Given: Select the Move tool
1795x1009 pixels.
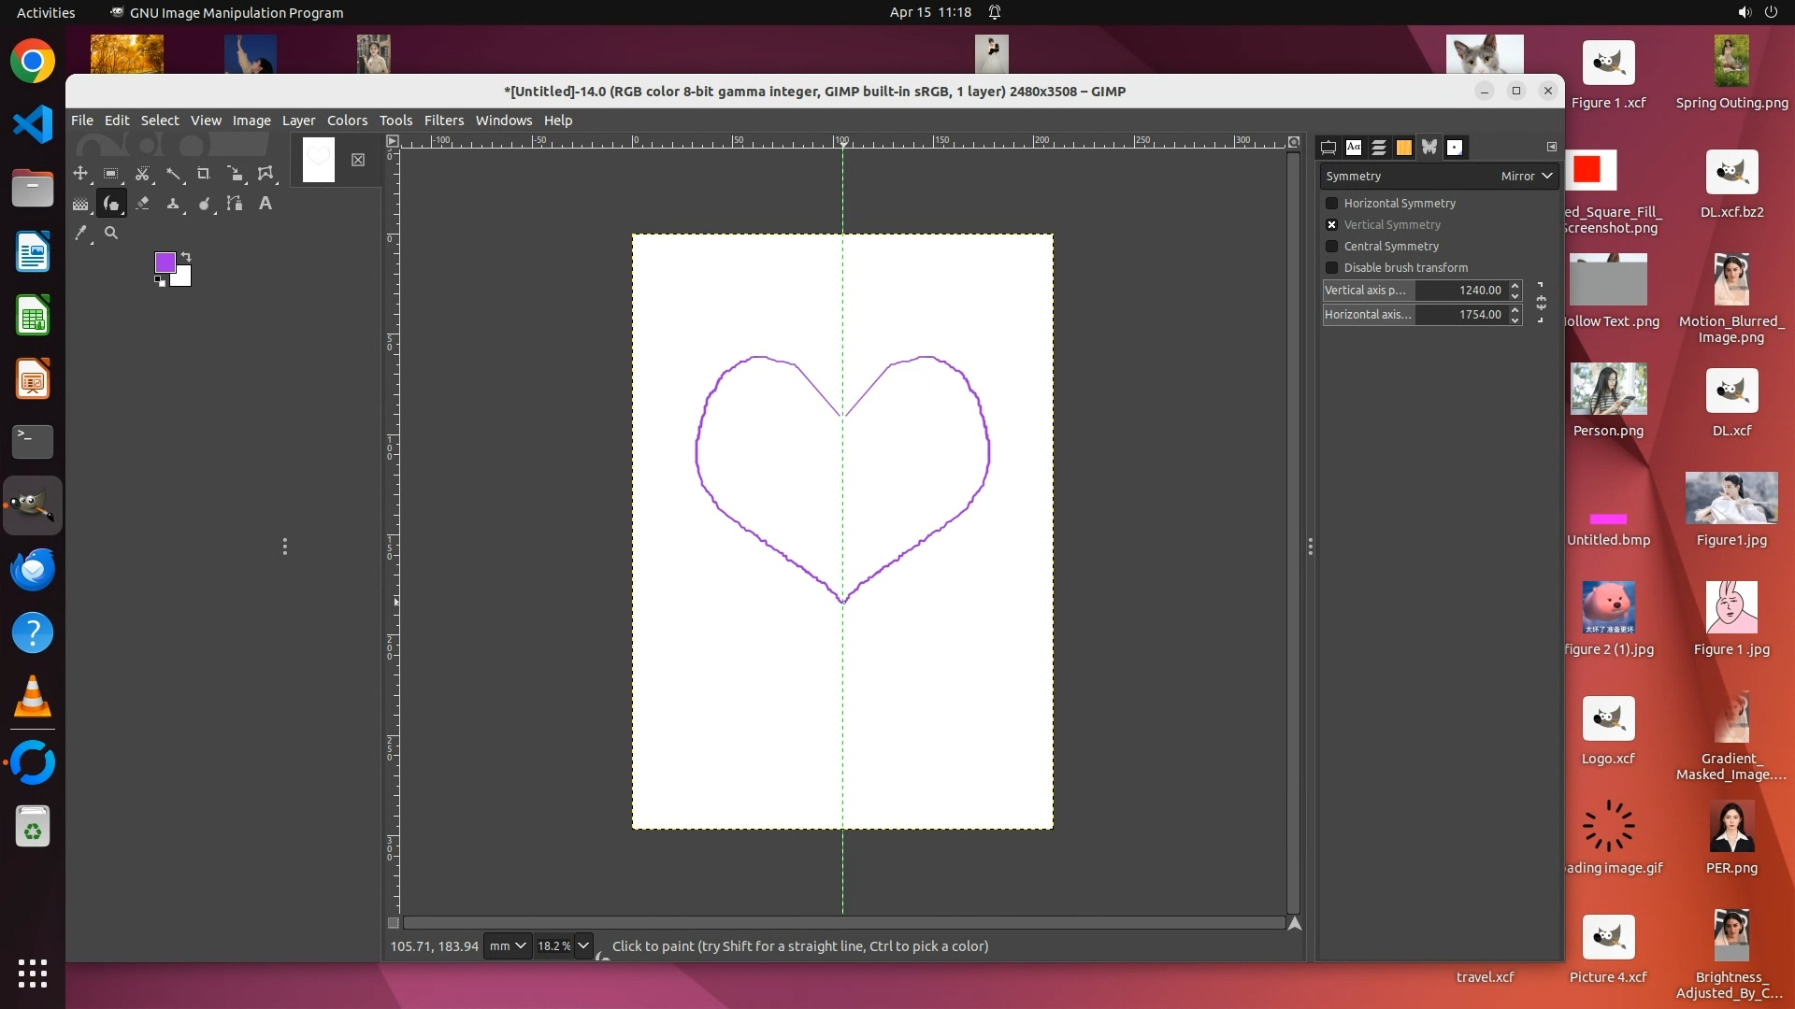Looking at the screenshot, I should coord(80,174).
